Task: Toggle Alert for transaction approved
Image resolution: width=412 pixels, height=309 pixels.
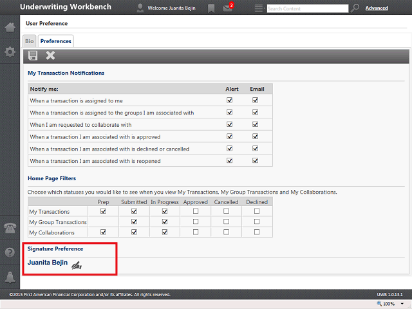Action: click(x=230, y=136)
